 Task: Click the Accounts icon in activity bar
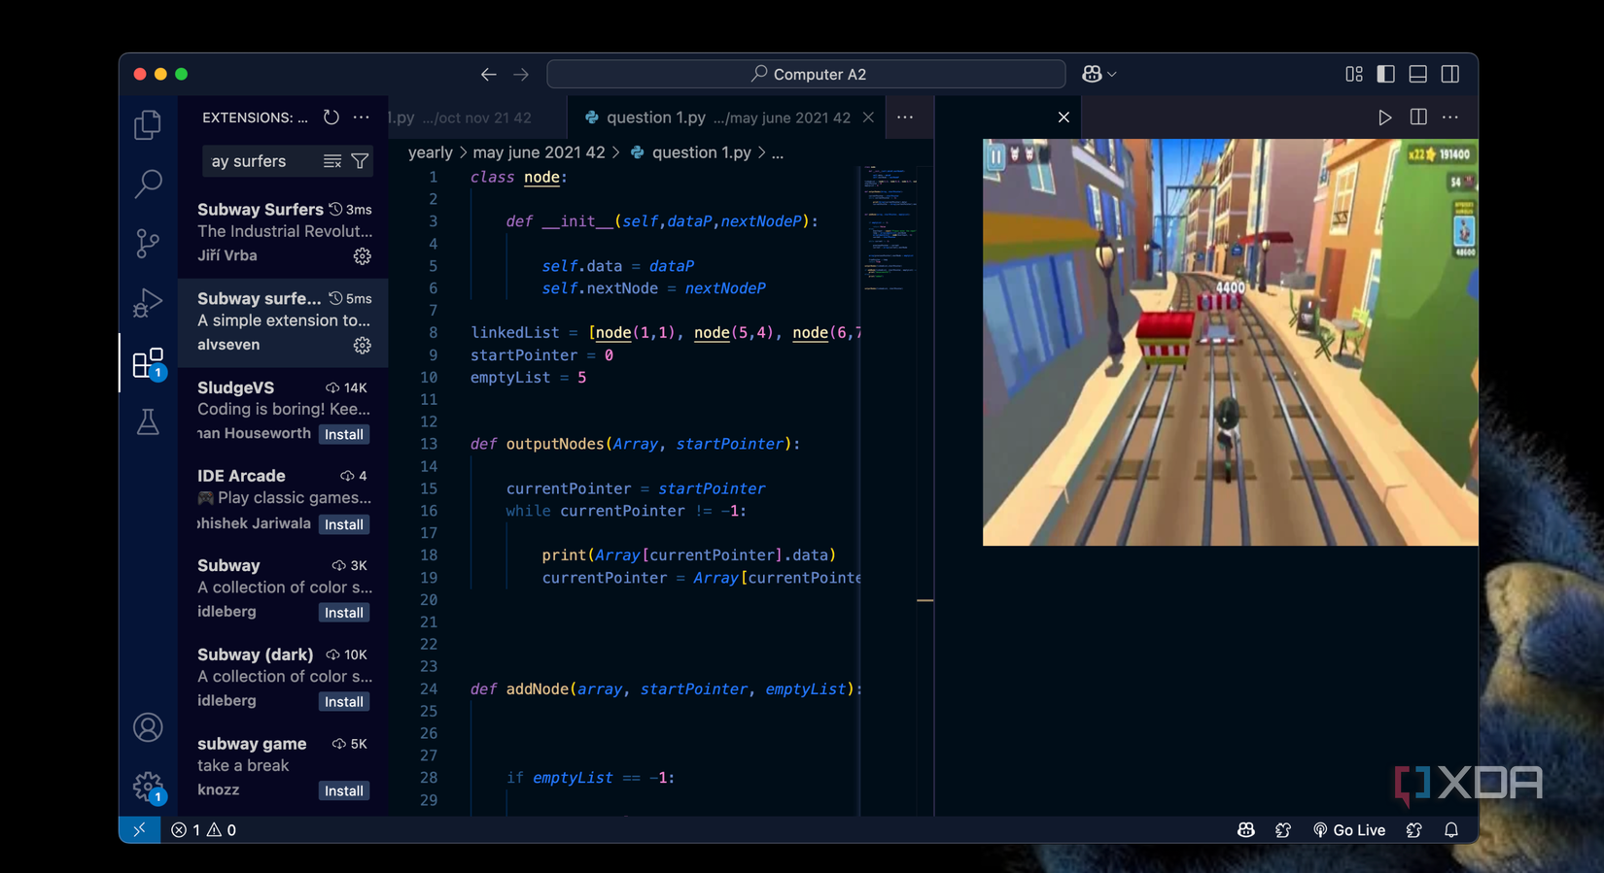pos(148,727)
